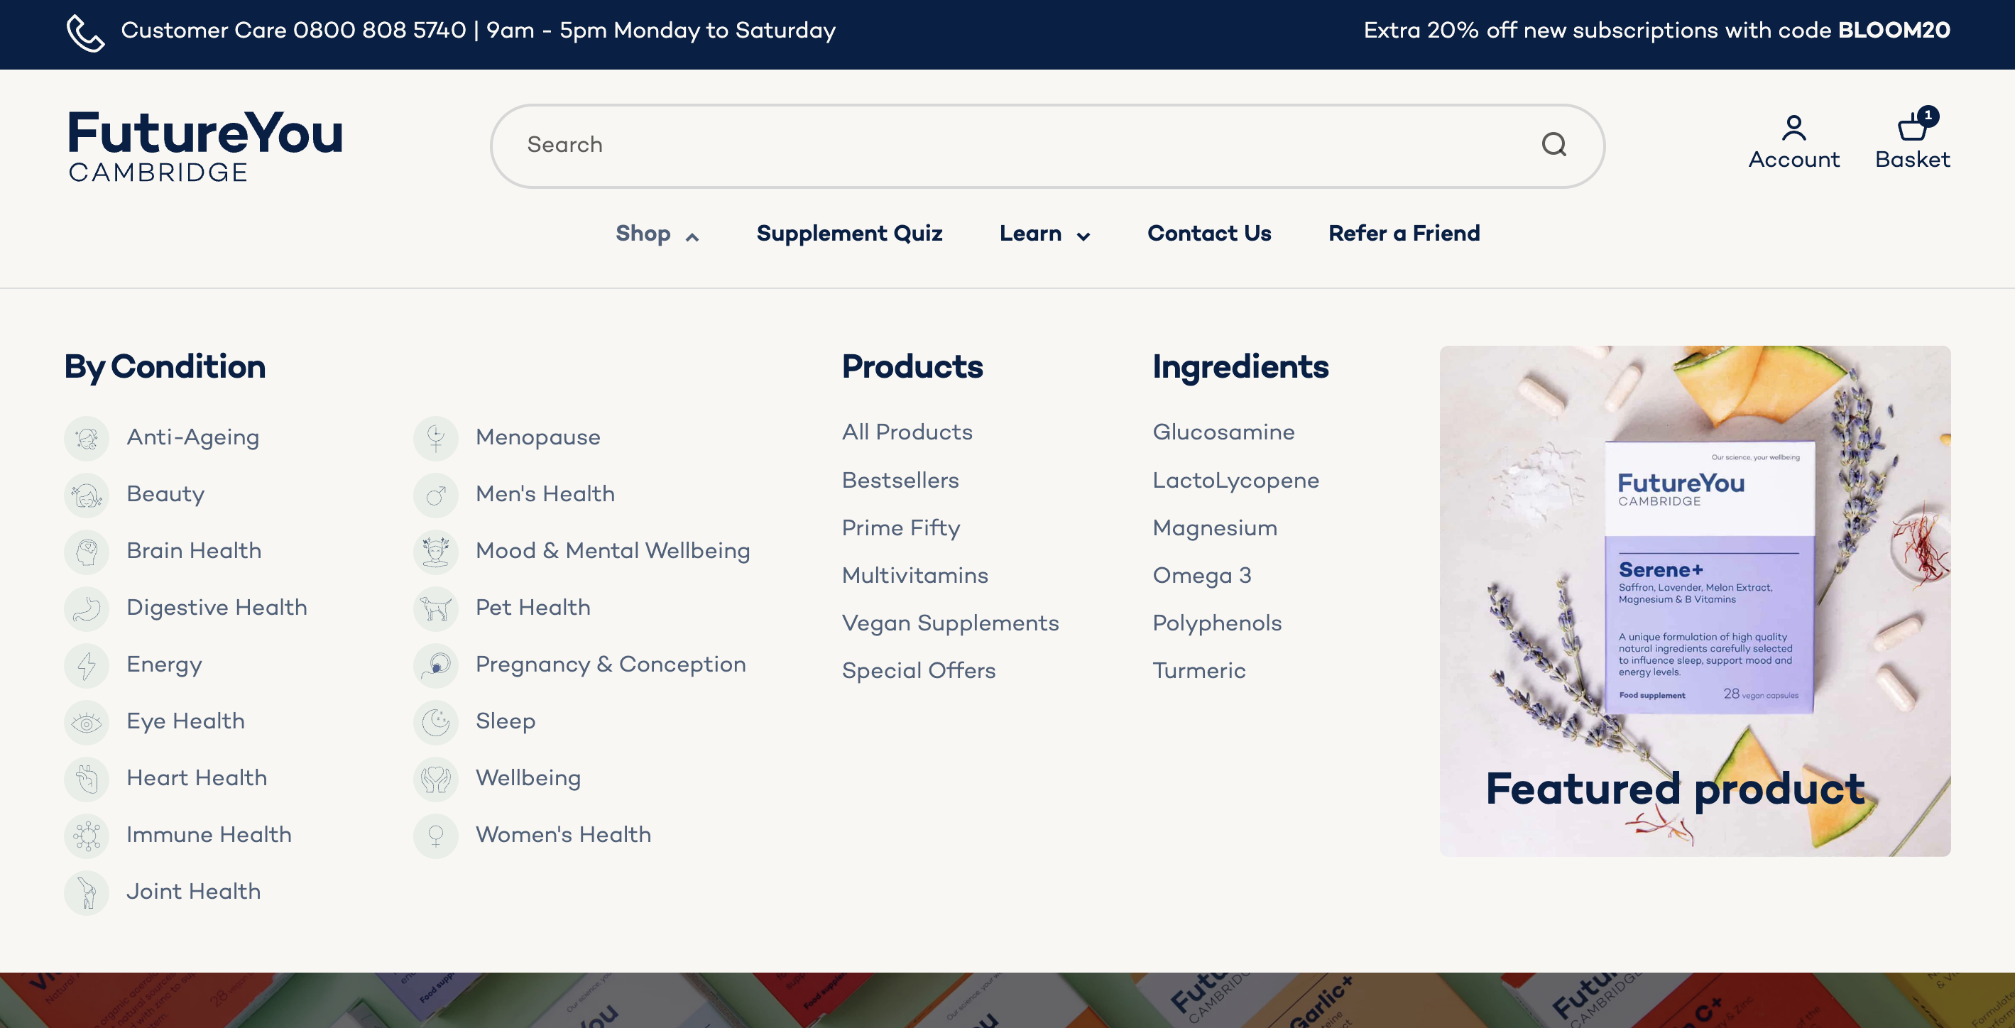The width and height of the screenshot is (2015, 1028).
Task: Click the Menopause icon
Action: (436, 438)
